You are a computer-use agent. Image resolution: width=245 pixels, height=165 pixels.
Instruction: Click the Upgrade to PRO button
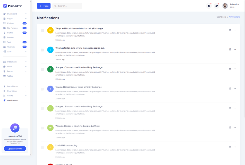15,148
